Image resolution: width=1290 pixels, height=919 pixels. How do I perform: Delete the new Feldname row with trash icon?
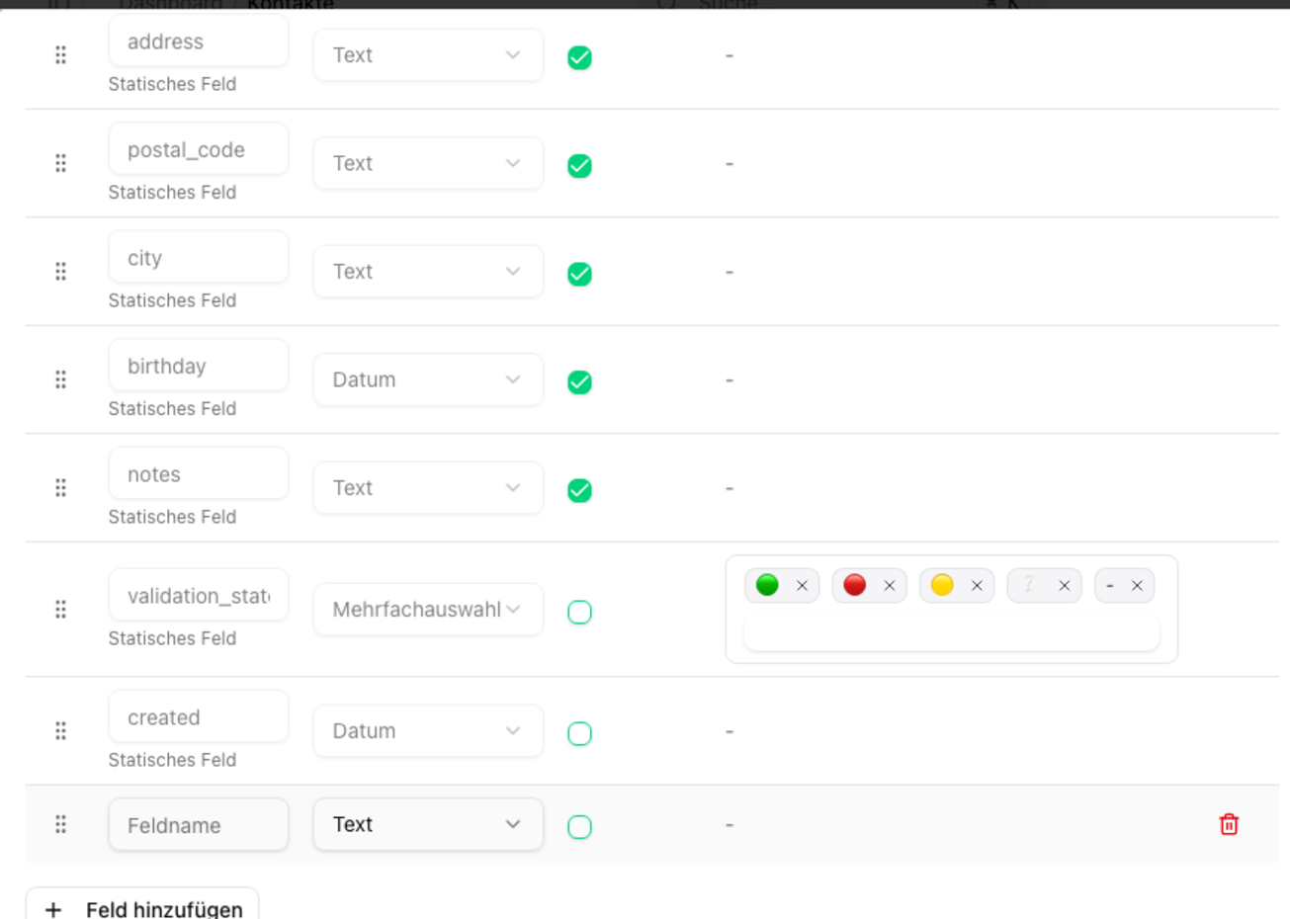pos(1229,824)
